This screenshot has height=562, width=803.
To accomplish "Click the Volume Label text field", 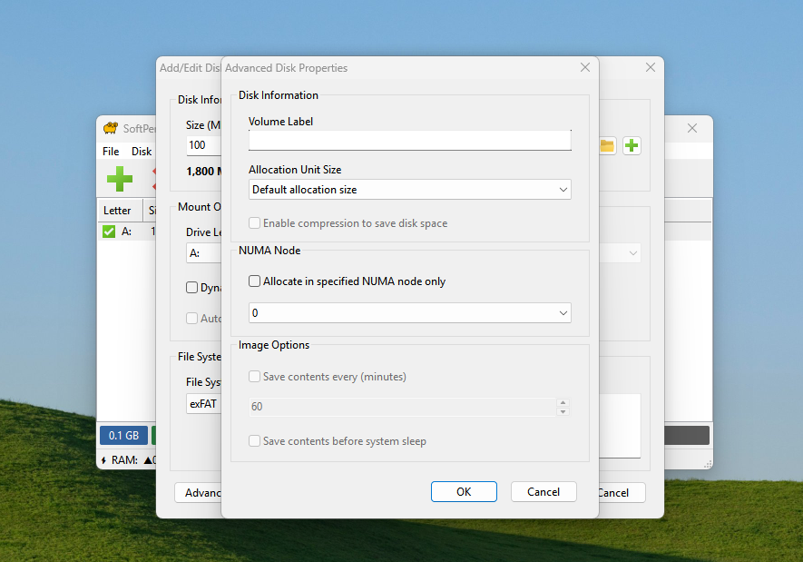I will coord(409,140).
